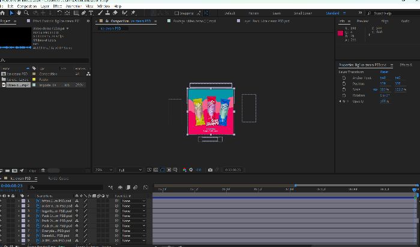Select the Brush tool
This screenshot has width=420, height=247.
(100, 13)
